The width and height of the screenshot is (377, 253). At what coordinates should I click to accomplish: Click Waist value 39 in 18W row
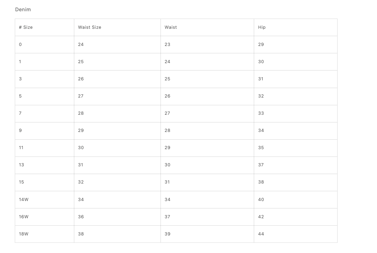point(168,234)
